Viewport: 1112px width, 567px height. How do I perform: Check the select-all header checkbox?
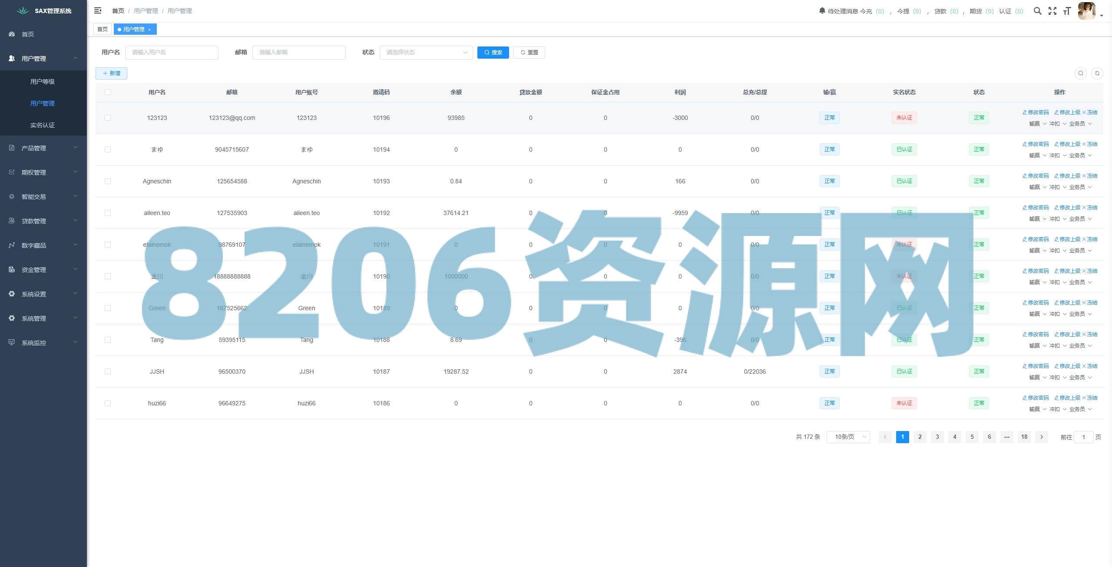click(108, 92)
